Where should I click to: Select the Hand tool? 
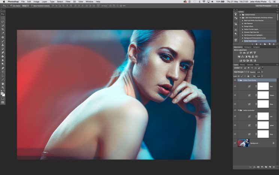pyautogui.click(x=3, y=84)
